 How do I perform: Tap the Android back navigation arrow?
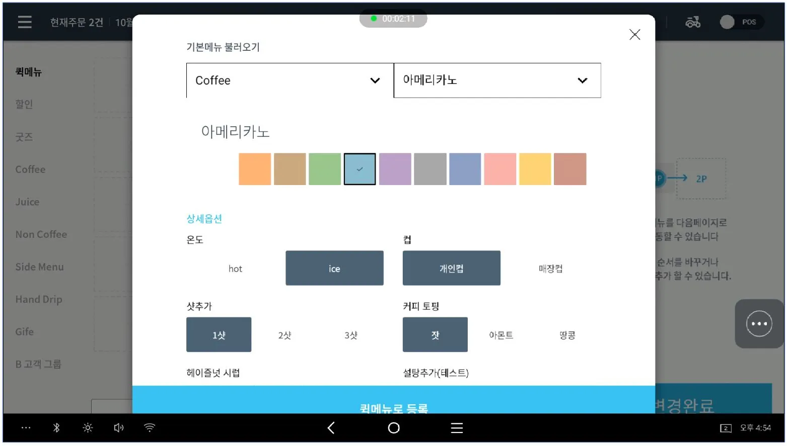tap(331, 428)
